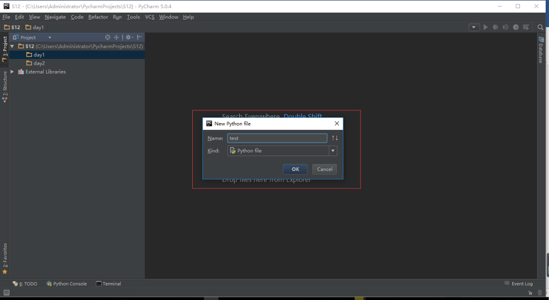Open Project panel gear settings
Screen dimensions: 549x300
(x=129, y=37)
